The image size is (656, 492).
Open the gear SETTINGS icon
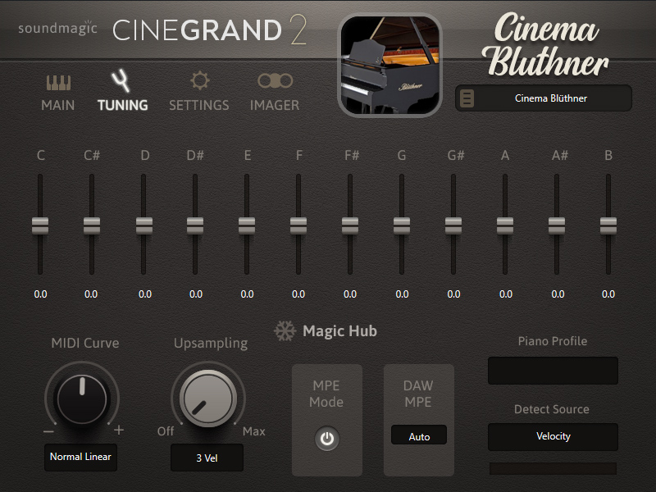click(199, 80)
